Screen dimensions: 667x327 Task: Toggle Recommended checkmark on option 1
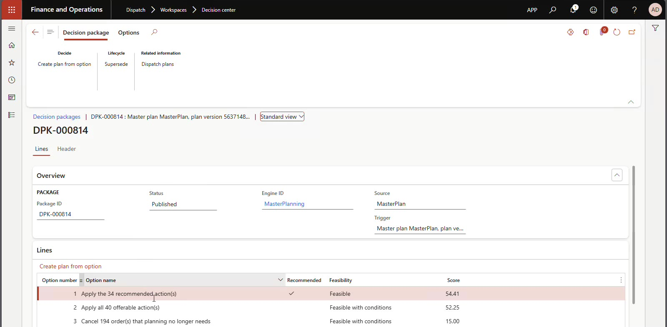(291, 294)
